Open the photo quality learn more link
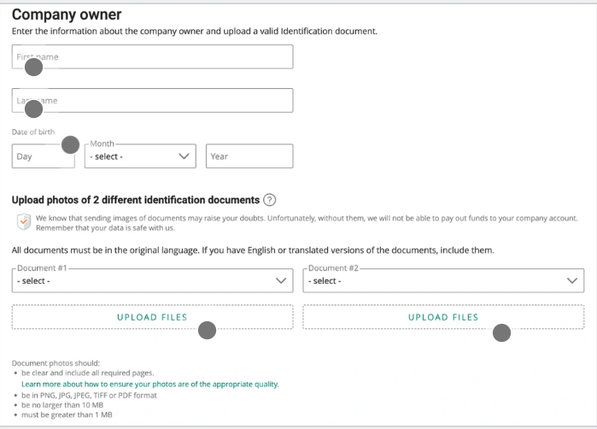The width and height of the screenshot is (597, 429). point(150,384)
